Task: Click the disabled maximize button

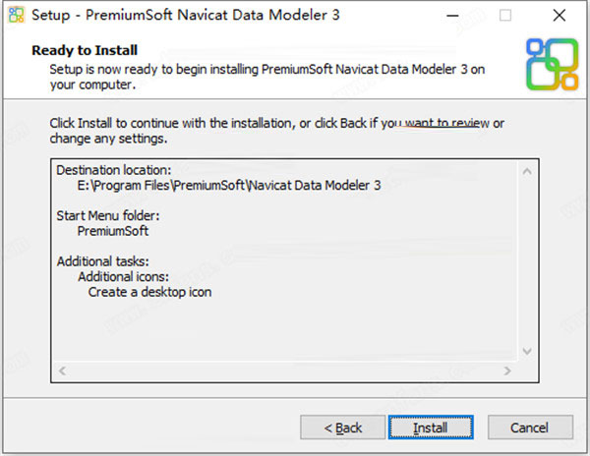Action: coord(505,16)
